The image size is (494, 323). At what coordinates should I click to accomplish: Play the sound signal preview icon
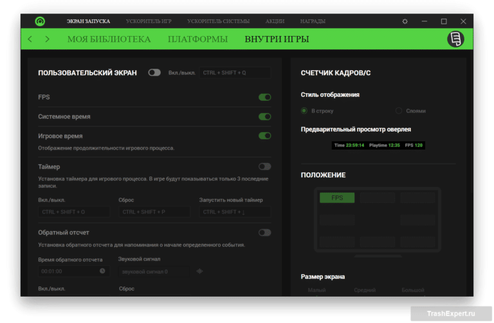(x=200, y=271)
